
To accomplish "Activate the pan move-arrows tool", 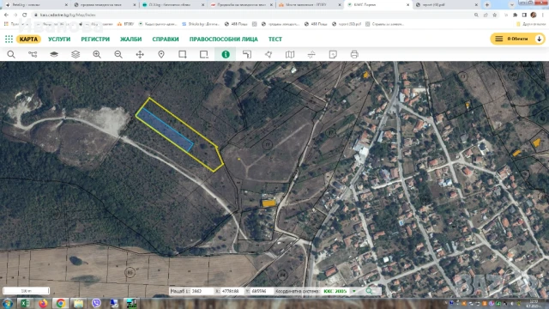I will coord(140,54).
